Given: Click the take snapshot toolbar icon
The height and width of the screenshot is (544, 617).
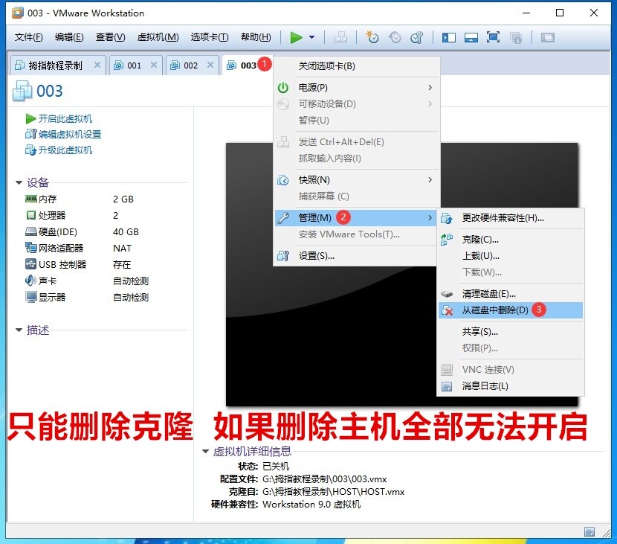Looking at the screenshot, I should click(x=372, y=37).
